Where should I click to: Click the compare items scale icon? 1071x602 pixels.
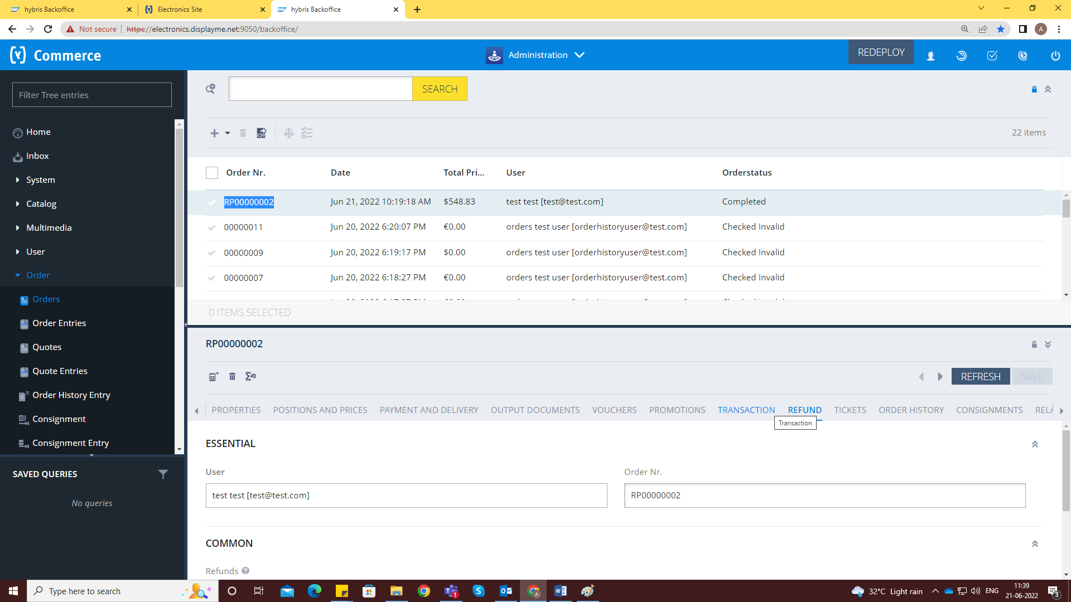[x=288, y=133]
